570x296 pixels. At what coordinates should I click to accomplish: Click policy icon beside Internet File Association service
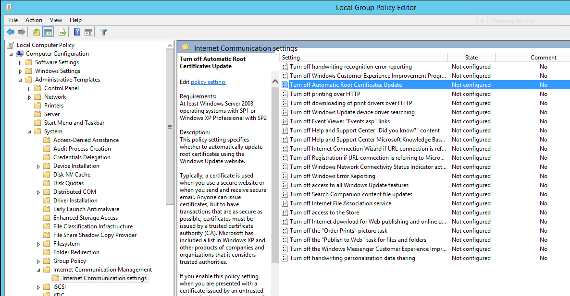[285, 203]
